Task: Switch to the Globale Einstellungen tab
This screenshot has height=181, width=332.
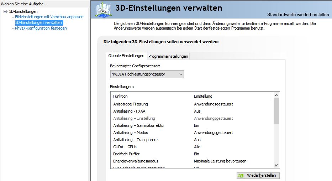Action: [x=126, y=56]
